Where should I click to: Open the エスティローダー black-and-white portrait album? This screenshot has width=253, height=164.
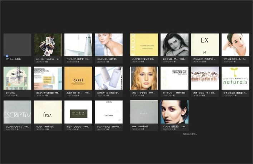(x=174, y=45)
